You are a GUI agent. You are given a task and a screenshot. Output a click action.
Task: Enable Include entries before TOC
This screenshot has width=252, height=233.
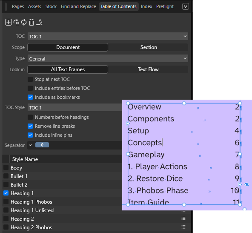[30, 88]
